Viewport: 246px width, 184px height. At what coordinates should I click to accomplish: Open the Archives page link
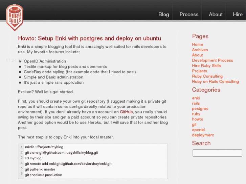200,50
